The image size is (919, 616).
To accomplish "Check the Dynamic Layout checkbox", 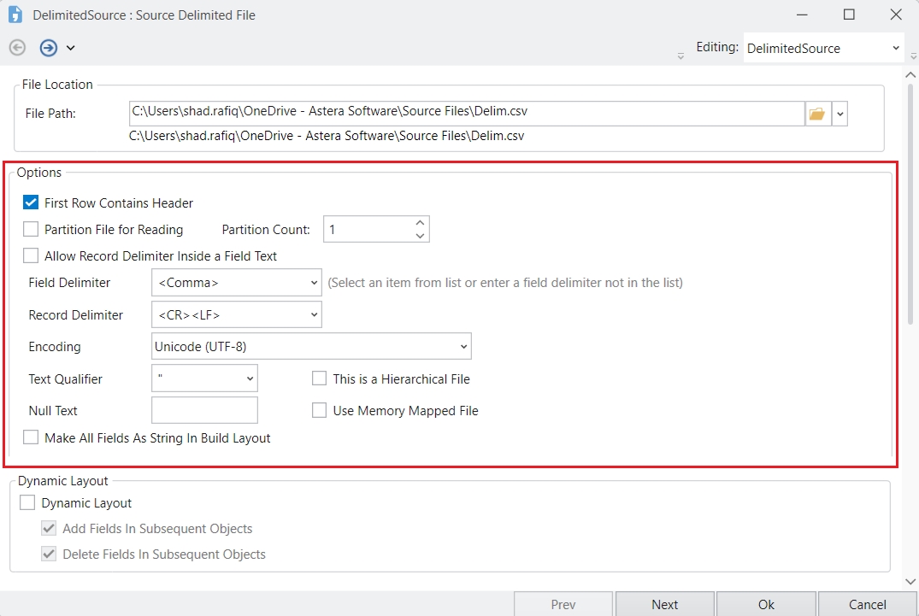I will point(27,503).
